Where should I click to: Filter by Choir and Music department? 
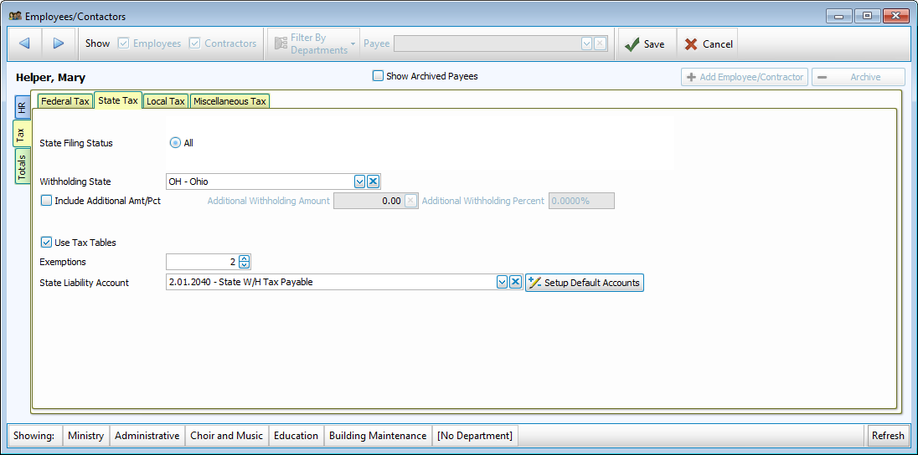point(225,436)
